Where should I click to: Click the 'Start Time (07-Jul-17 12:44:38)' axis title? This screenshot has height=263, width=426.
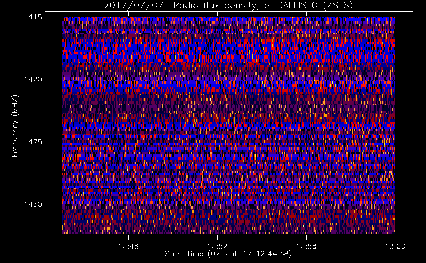(228, 254)
